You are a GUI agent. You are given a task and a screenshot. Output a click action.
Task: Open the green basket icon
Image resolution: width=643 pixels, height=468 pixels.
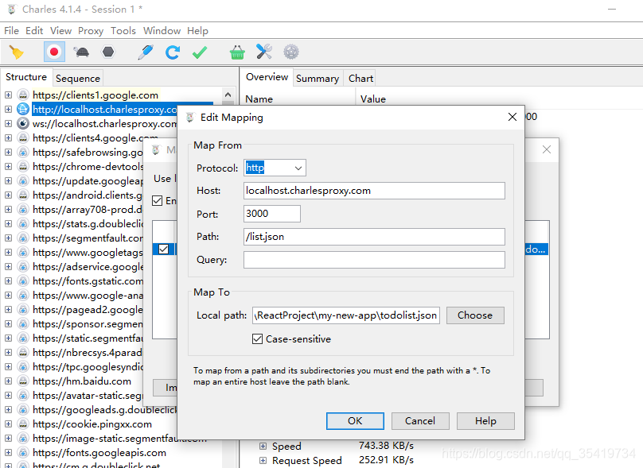[x=237, y=52]
